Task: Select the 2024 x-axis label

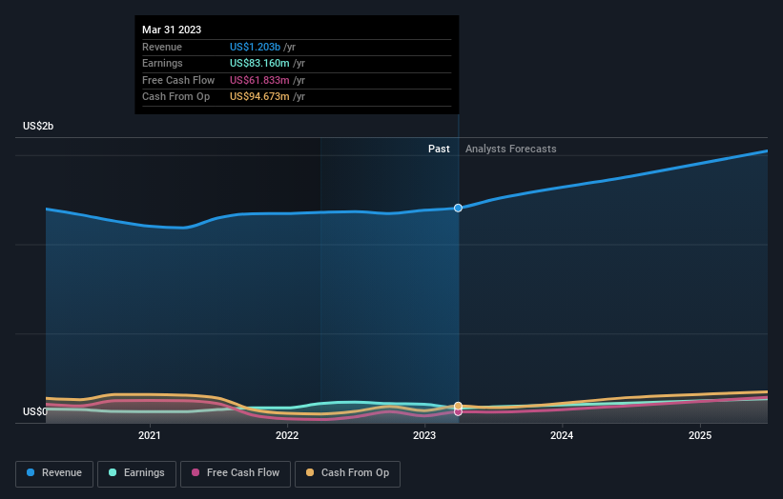Action: tap(562, 436)
